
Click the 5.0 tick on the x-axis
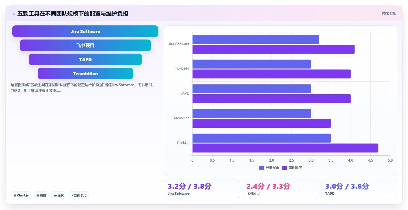click(390, 161)
